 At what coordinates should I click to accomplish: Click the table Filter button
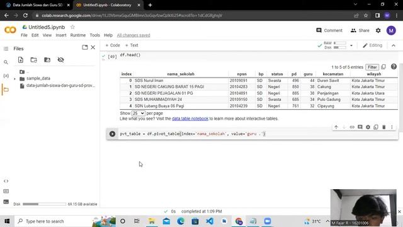click(x=372, y=67)
